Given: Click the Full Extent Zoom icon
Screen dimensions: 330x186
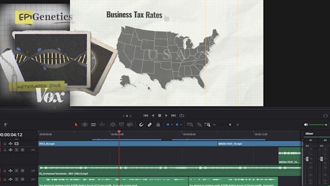Looking at the screenshot, I should [190, 125].
